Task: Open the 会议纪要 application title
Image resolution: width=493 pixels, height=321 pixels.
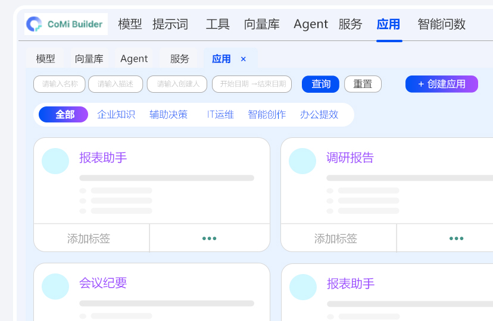Action: tap(103, 283)
